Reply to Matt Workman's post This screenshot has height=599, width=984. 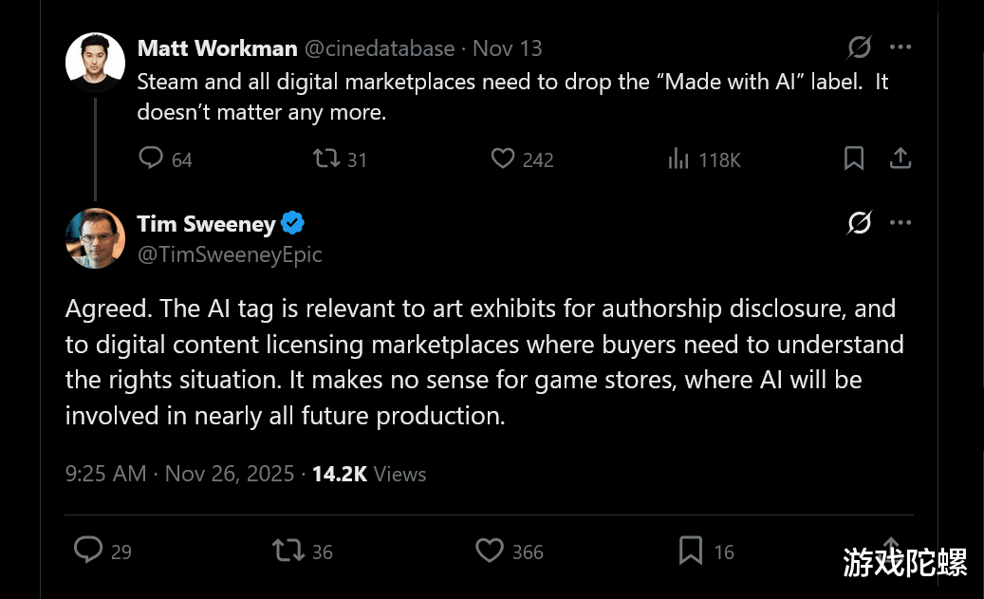[x=152, y=159]
